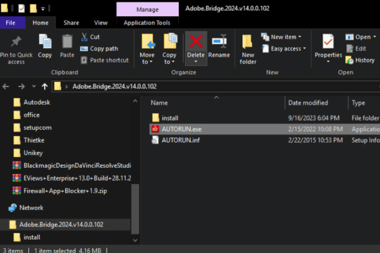Click the Pin to Quick access icon
The image size is (380, 253).
pyautogui.click(x=16, y=42)
